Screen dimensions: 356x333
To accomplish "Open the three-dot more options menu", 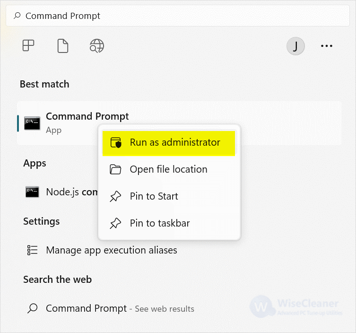I will click(327, 46).
